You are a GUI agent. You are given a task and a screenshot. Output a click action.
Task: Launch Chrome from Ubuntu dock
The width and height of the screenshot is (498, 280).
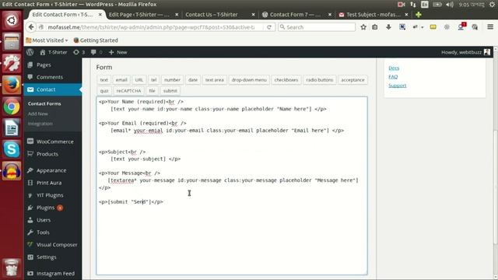12,107
